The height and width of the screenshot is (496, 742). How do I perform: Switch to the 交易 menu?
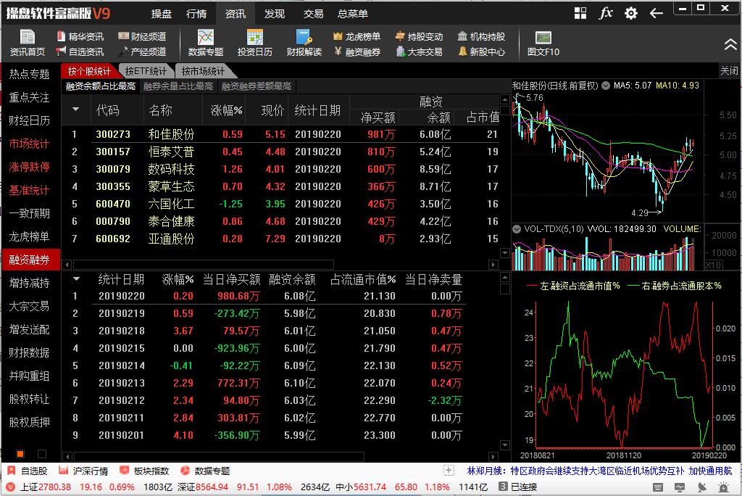coord(313,14)
